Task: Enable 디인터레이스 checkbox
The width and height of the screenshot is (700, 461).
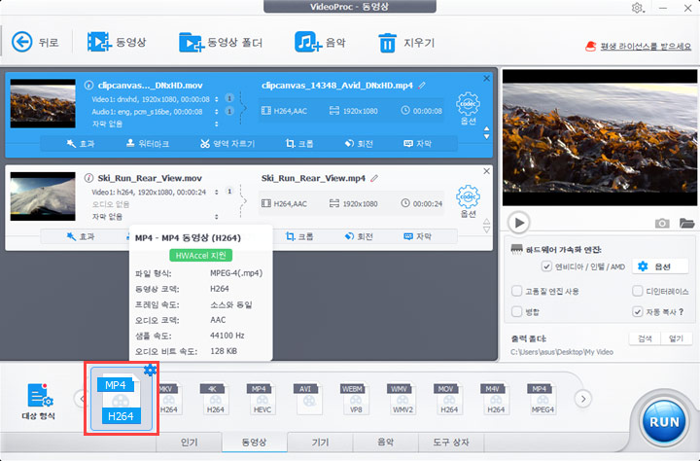Action: 638,291
